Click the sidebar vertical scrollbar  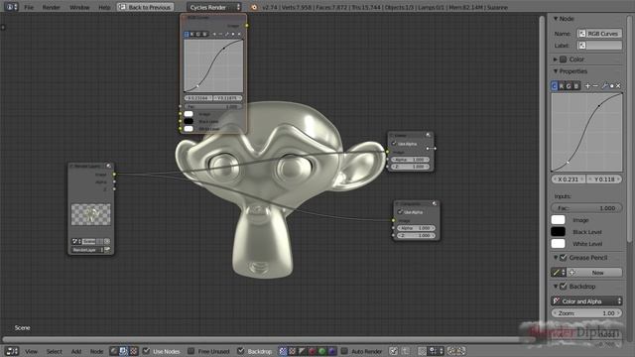point(630,130)
